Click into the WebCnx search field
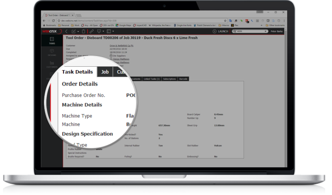The height and width of the screenshot is (195, 332). click(250, 32)
